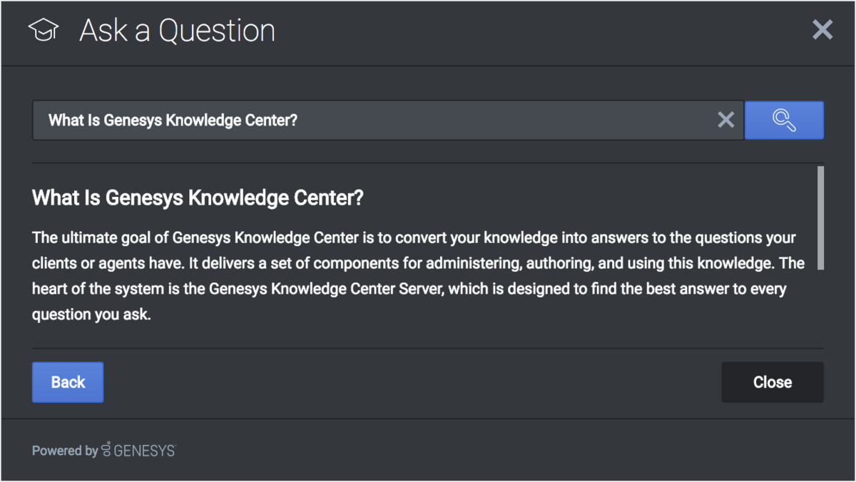Click the last line "question you ask."

(91, 315)
